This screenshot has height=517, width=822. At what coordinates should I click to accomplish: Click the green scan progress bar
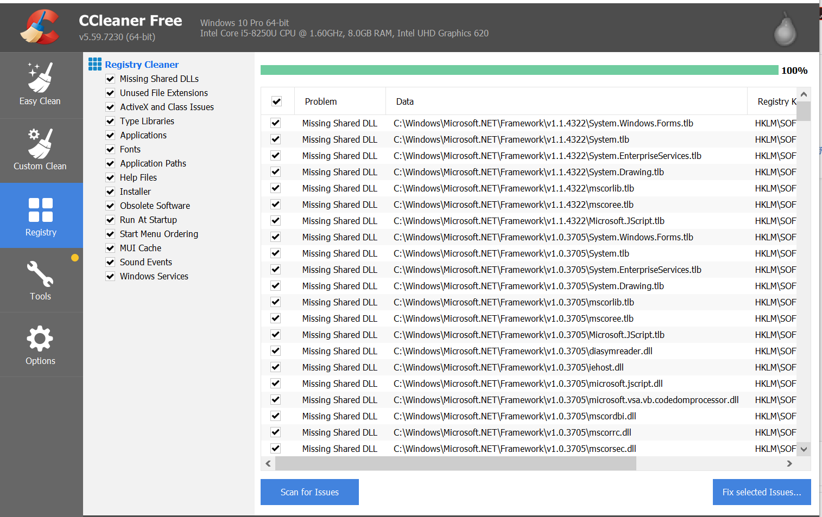(x=519, y=70)
